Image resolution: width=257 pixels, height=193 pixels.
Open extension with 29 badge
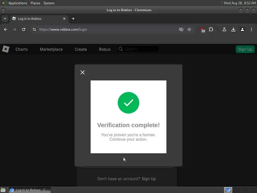coord(202,30)
